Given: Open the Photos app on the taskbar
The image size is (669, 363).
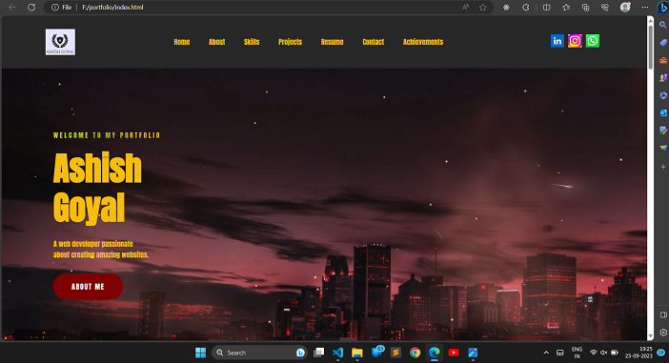Looking at the screenshot, I should pyautogui.click(x=473, y=353).
